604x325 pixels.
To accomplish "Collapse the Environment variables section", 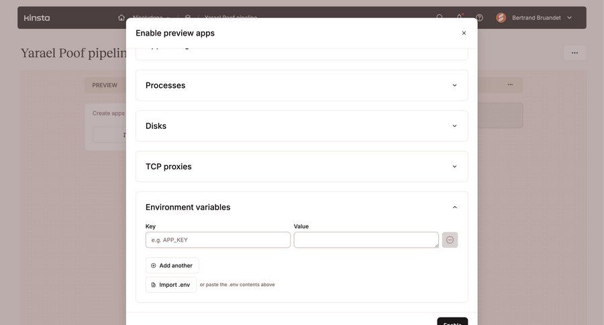I will click(x=454, y=207).
